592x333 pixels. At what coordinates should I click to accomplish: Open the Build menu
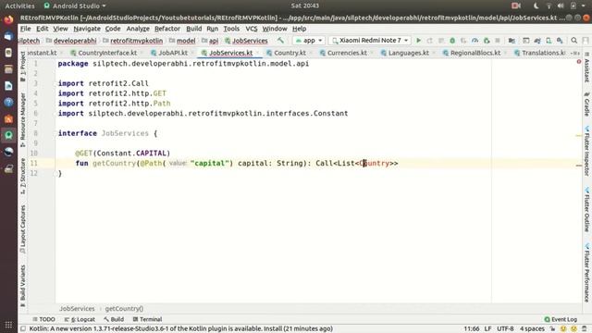(193, 29)
